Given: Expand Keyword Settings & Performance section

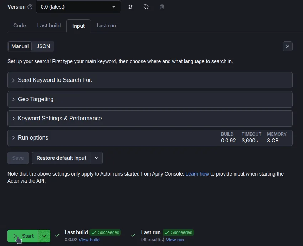Looking at the screenshot, I should pyautogui.click(x=150, y=119).
